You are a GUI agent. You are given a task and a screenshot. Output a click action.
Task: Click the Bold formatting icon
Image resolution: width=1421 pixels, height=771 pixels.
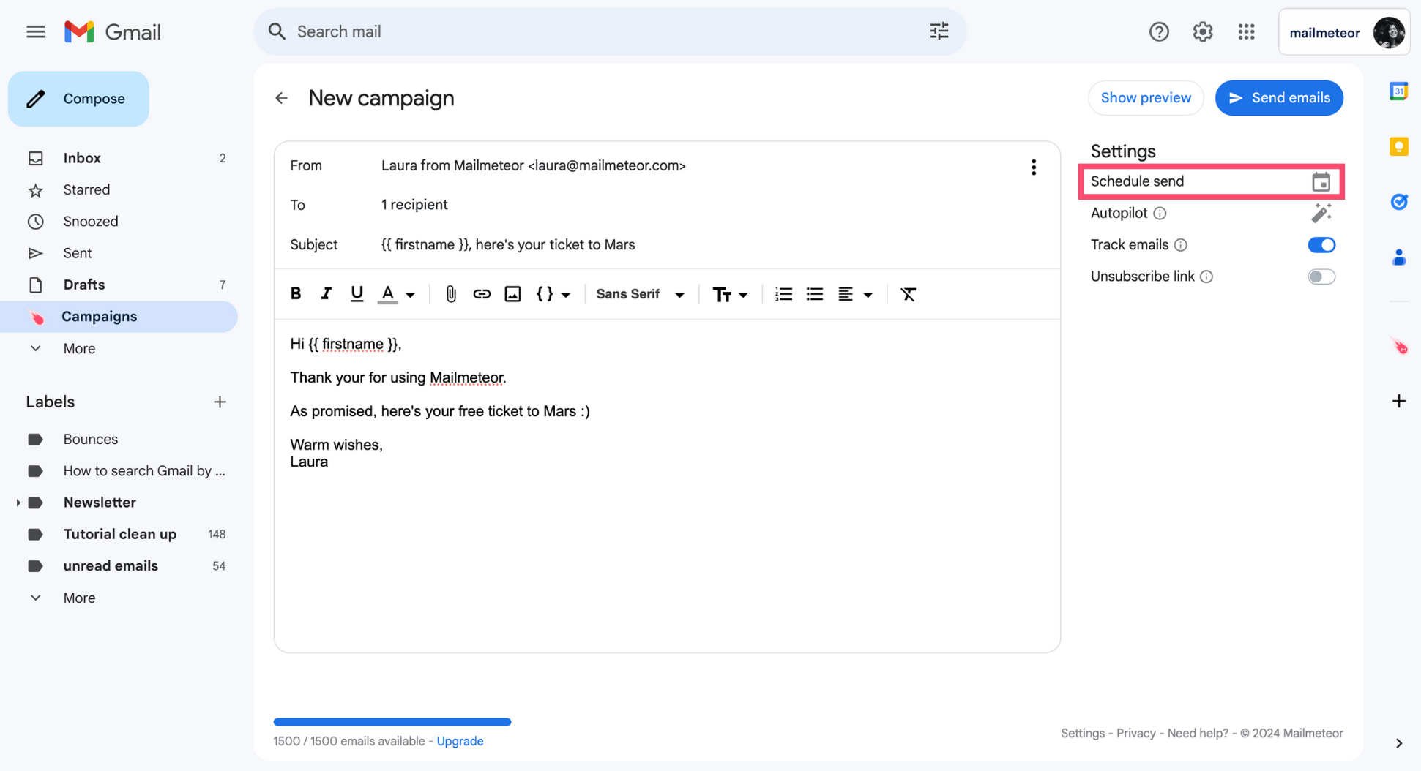(296, 294)
